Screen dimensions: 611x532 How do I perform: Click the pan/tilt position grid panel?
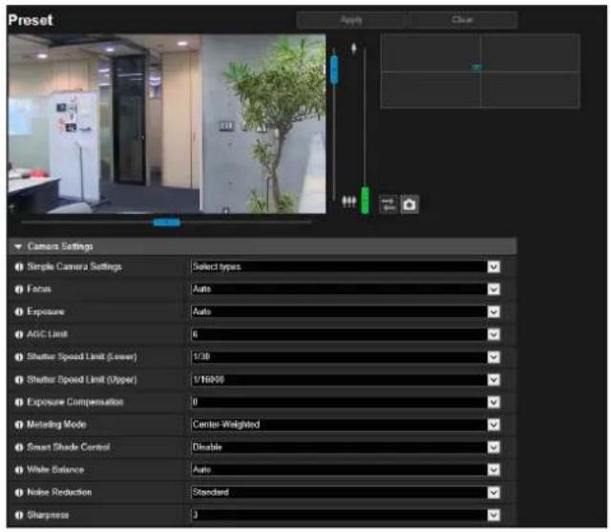(x=480, y=71)
